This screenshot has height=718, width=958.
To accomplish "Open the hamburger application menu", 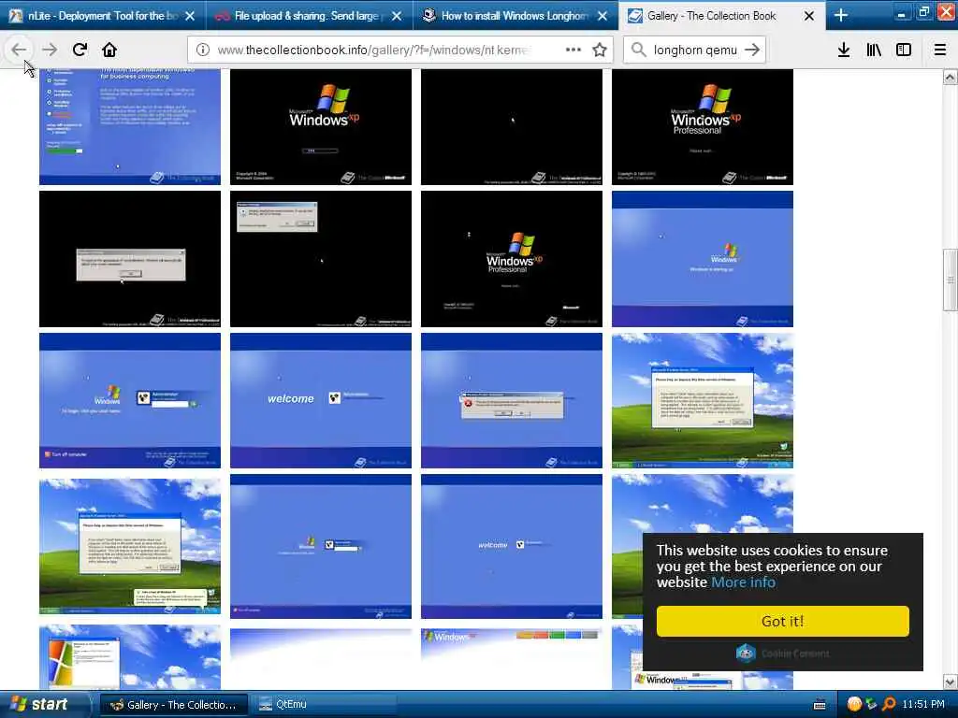I will pos(940,50).
